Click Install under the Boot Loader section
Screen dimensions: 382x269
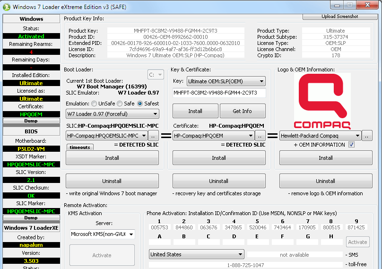pyautogui.click(x=112, y=158)
